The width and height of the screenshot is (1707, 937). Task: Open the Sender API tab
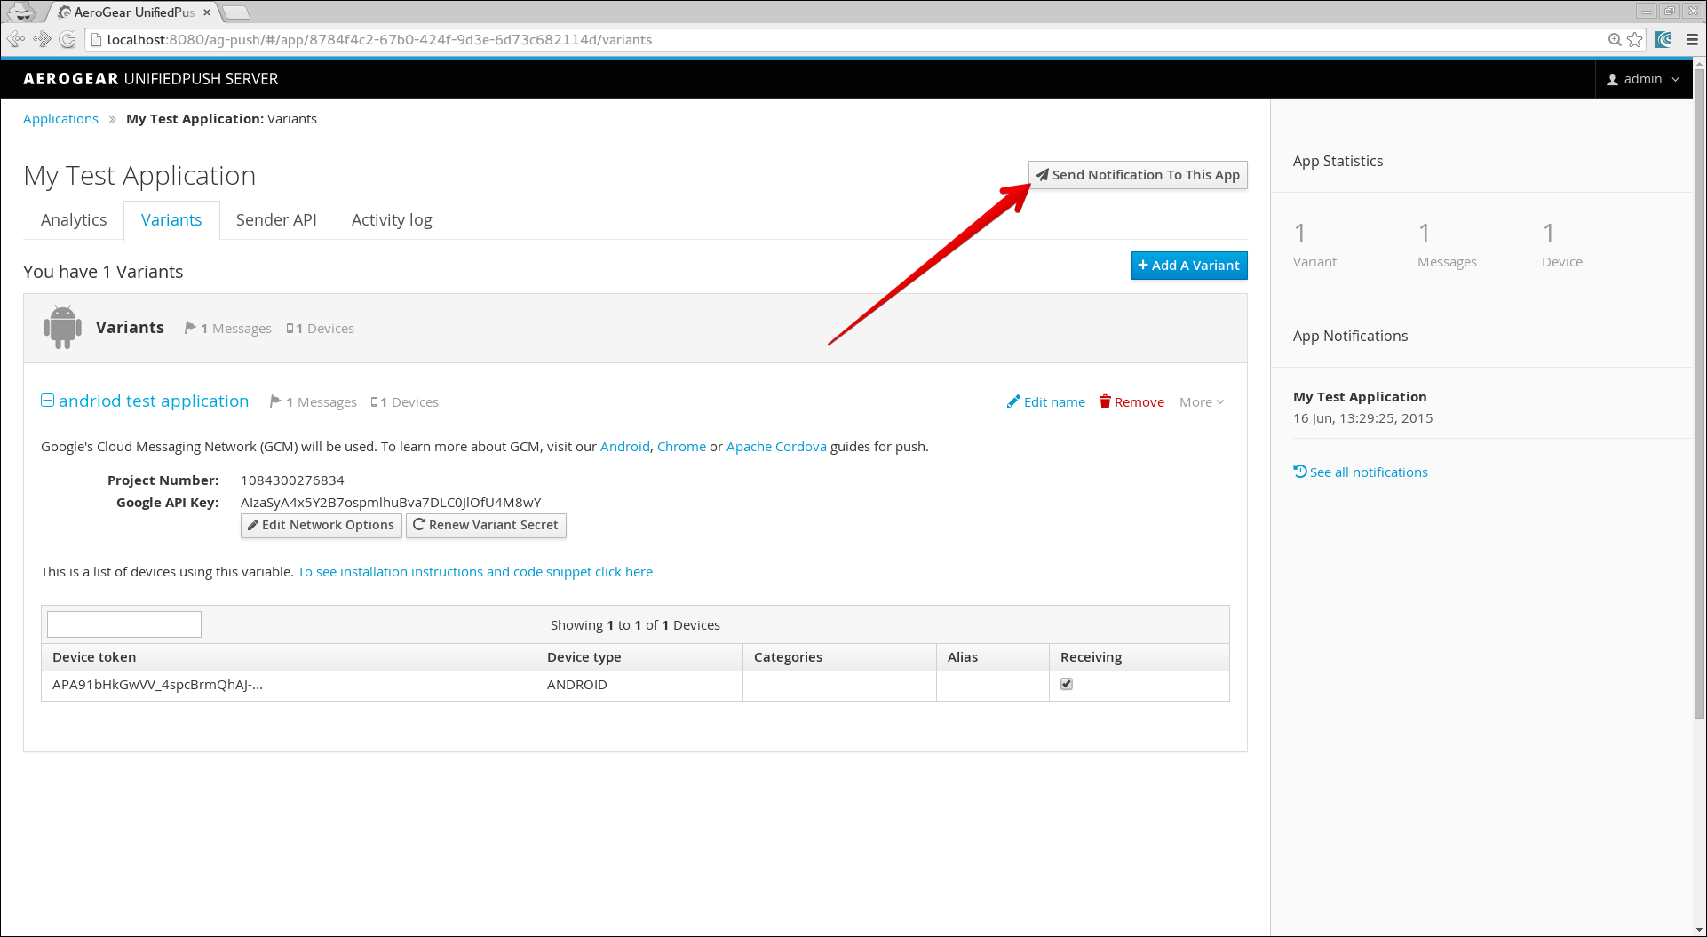[276, 220]
